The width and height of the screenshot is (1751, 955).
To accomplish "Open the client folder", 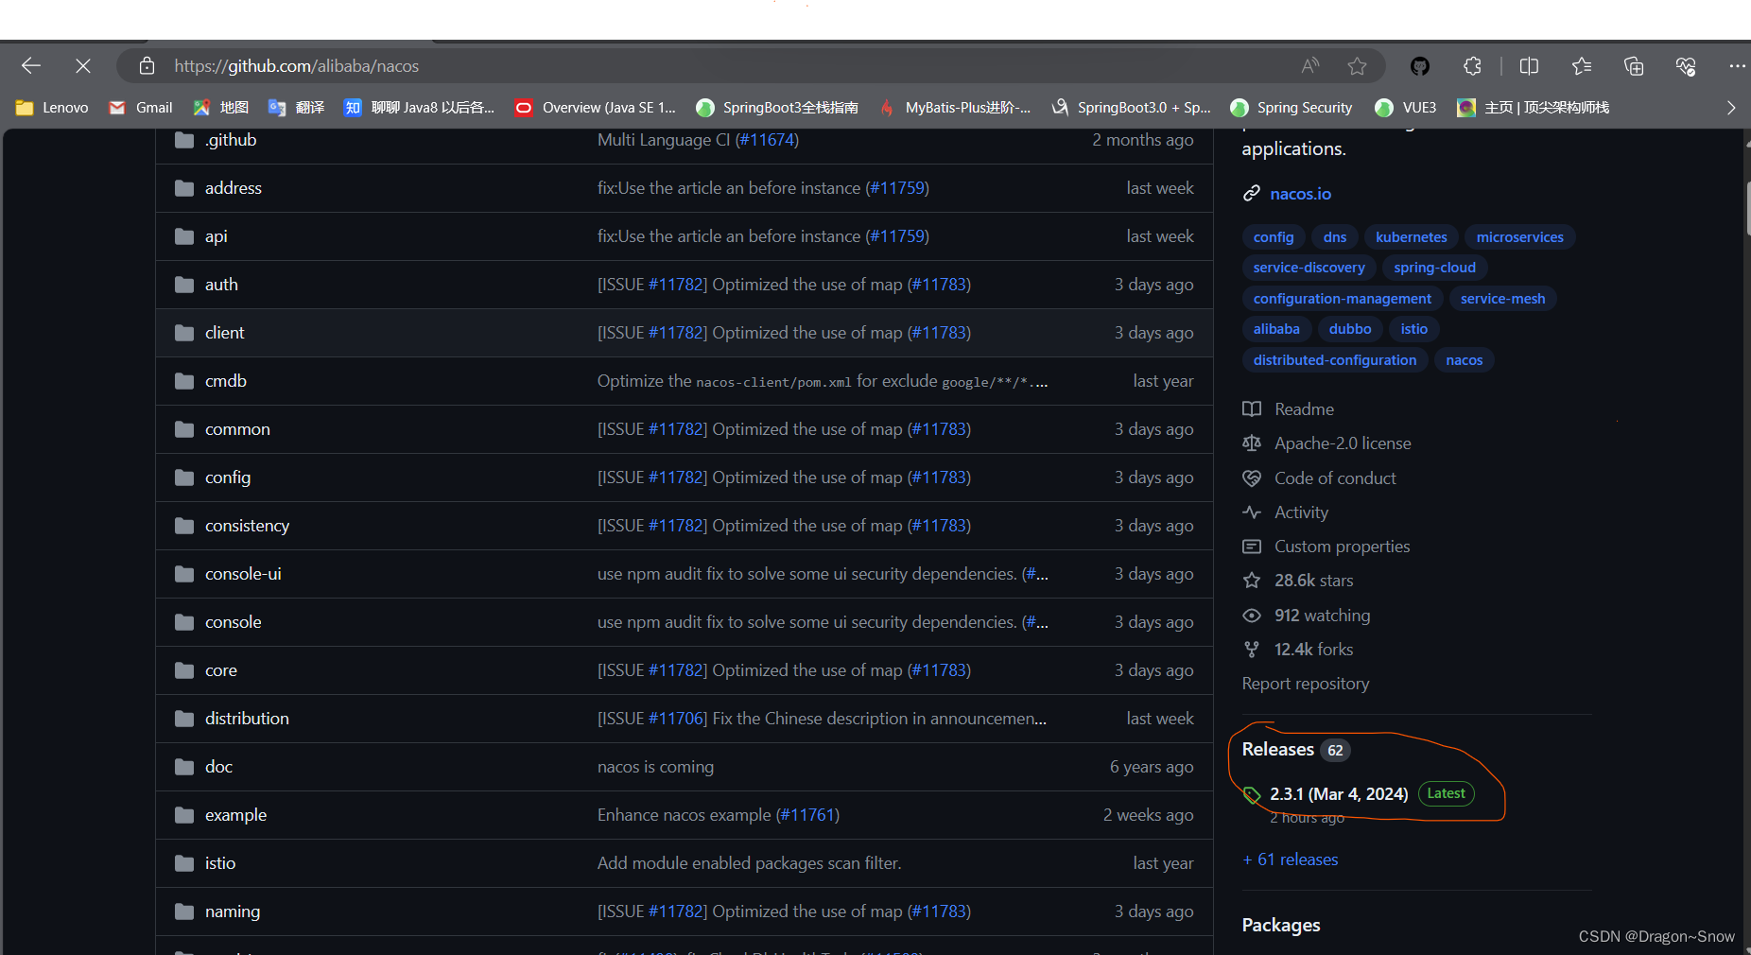I will point(224,333).
